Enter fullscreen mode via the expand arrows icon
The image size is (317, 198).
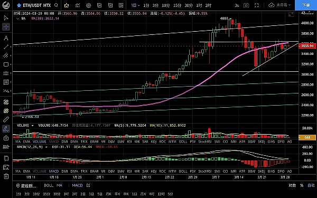[x=257, y=5]
